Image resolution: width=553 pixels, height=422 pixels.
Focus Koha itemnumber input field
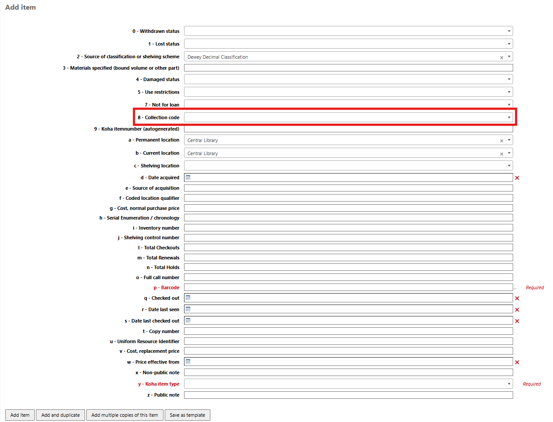click(x=348, y=129)
